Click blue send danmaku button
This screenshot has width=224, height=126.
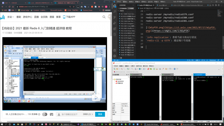pyautogui.click(x=100, y=114)
